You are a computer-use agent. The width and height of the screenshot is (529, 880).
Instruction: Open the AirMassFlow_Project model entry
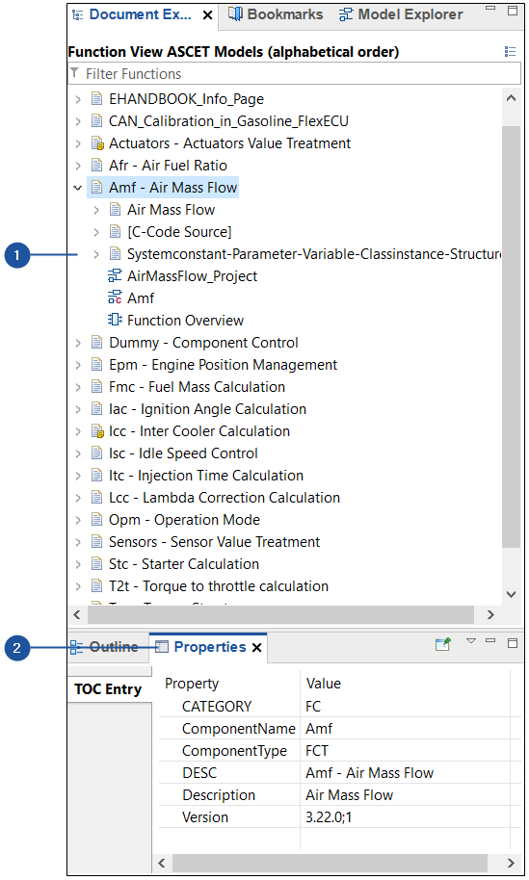point(192,276)
